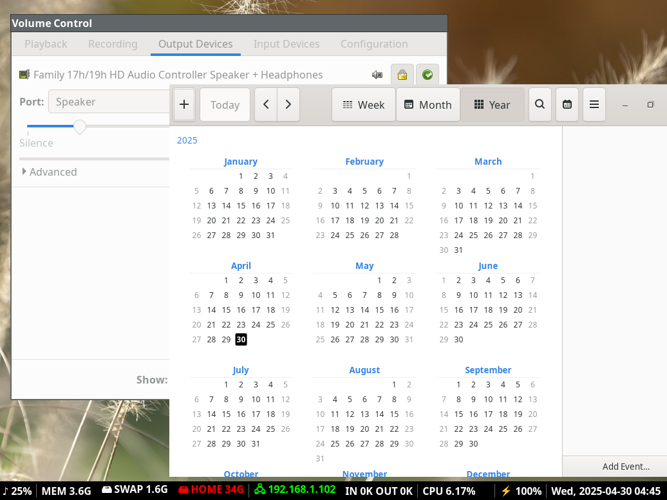Select May 1 in year grid
Image resolution: width=667 pixels, height=500 pixels.
[379, 280]
